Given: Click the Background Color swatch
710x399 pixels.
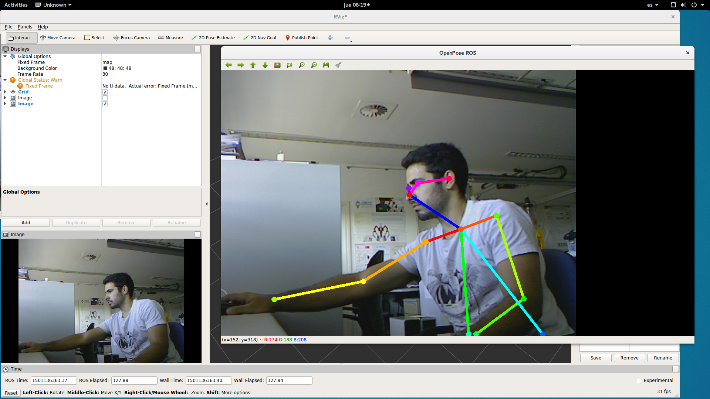Looking at the screenshot, I should 105,68.
